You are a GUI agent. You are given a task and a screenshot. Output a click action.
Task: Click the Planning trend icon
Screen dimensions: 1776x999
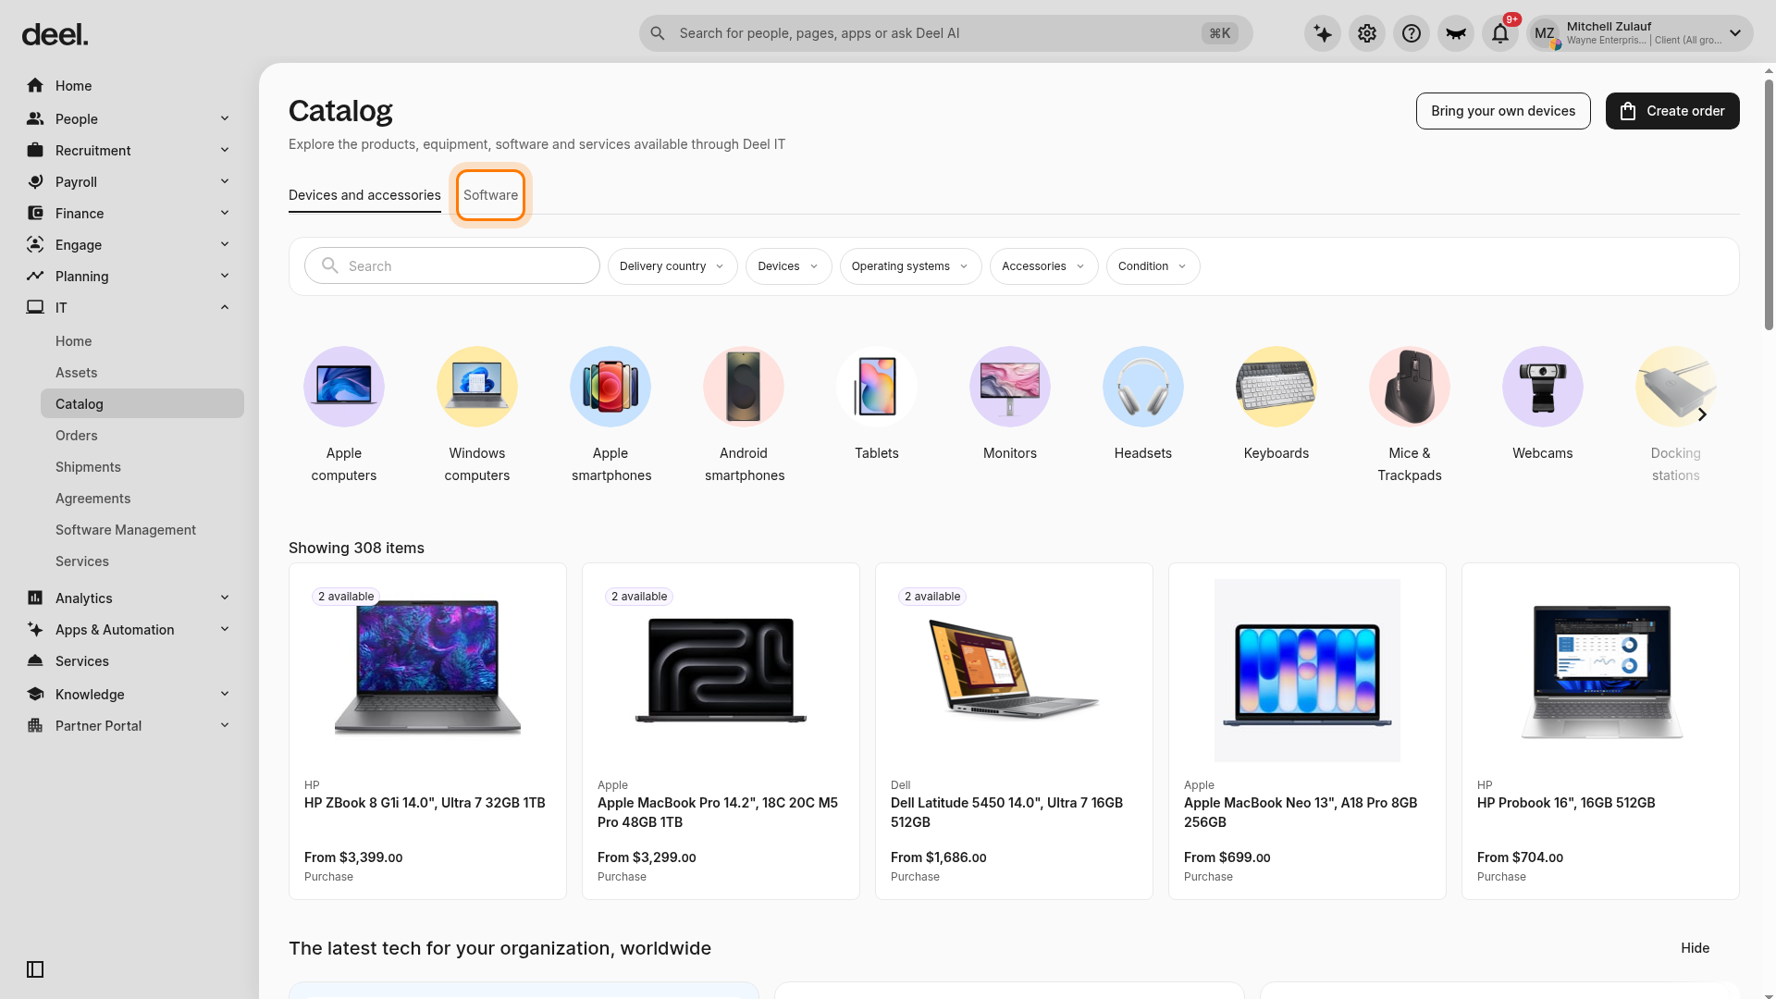tap(35, 276)
